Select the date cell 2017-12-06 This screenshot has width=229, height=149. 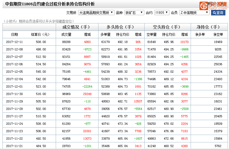pyautogui.click(x=14, y=64)
